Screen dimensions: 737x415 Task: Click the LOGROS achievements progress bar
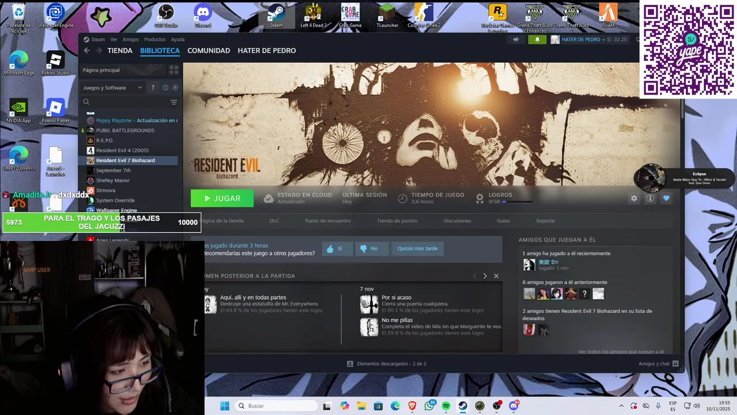517,202
